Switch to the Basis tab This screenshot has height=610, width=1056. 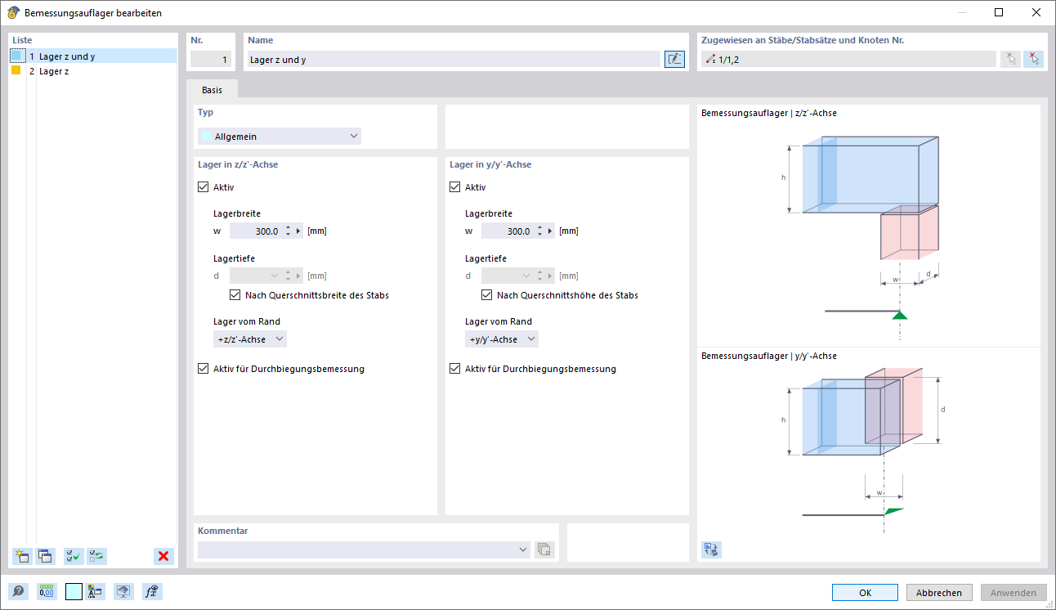212,89
